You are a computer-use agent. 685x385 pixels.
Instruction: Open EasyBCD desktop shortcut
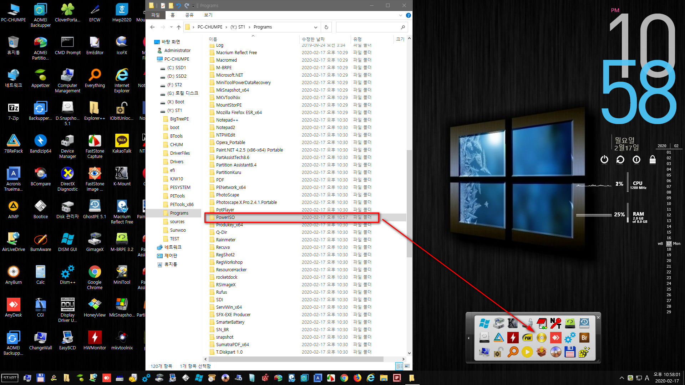[67, 340]
